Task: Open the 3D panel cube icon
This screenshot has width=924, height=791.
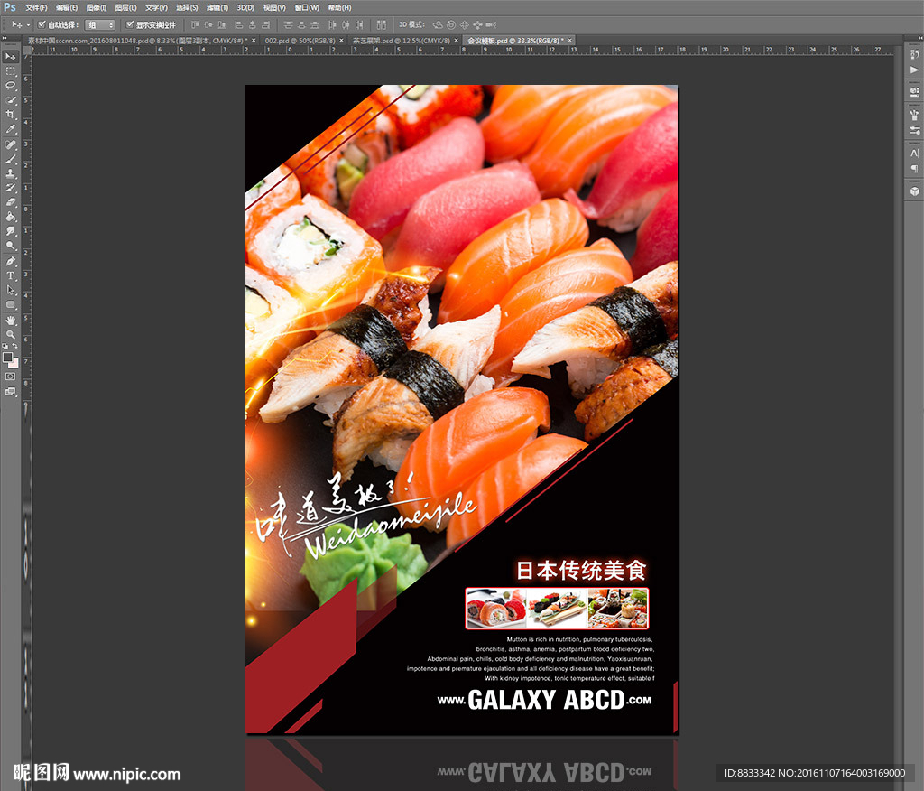Action: point(914,191)
